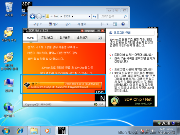Viewport: 180px width, 135px height.
Task: Click the Windows Start button
Action: coord(6,131)
